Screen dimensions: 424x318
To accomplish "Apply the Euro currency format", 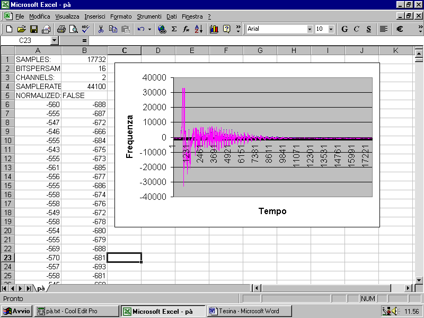I will point(400,29).
